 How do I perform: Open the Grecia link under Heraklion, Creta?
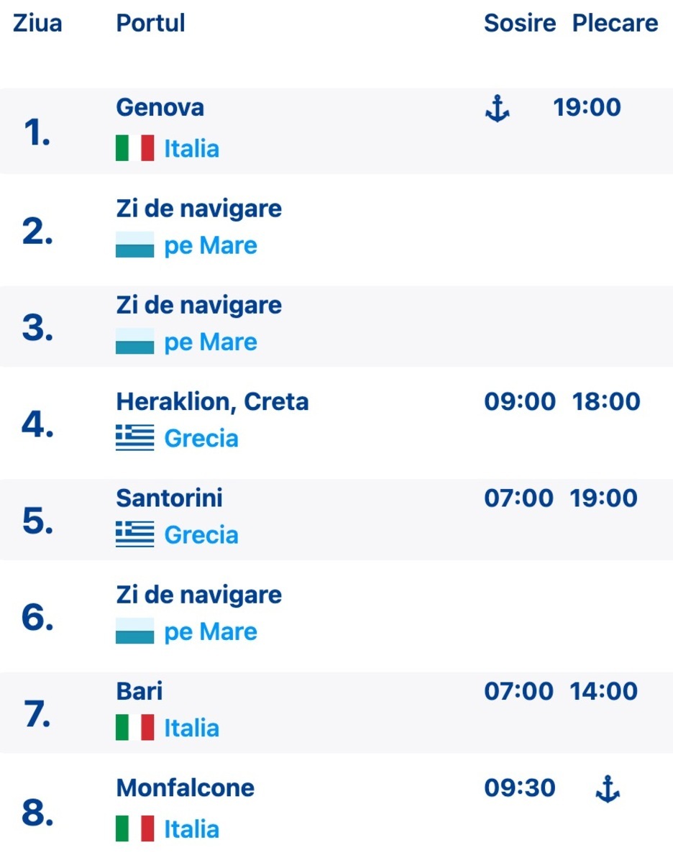(x=201, y=438)
